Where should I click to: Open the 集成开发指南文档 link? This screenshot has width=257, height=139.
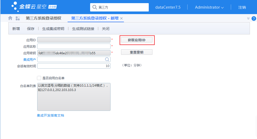(x=51, y=115)
